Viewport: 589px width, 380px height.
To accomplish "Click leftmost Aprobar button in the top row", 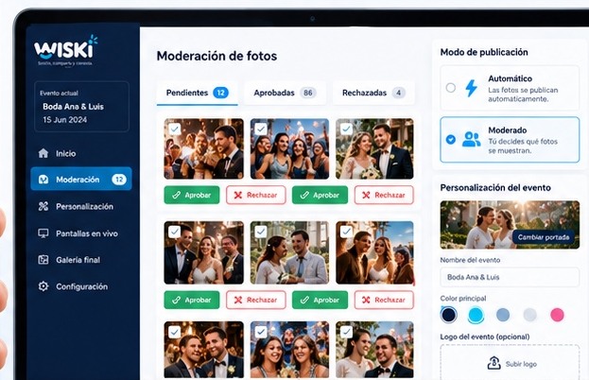I will coord(192,195).
